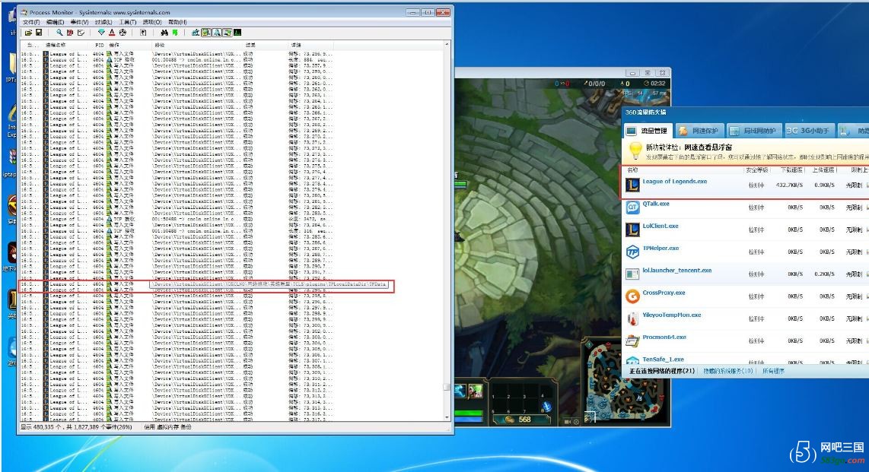Toggle profiling events display in Process Monitor
The width and height of the screenshot is (869, 472).
237,33
